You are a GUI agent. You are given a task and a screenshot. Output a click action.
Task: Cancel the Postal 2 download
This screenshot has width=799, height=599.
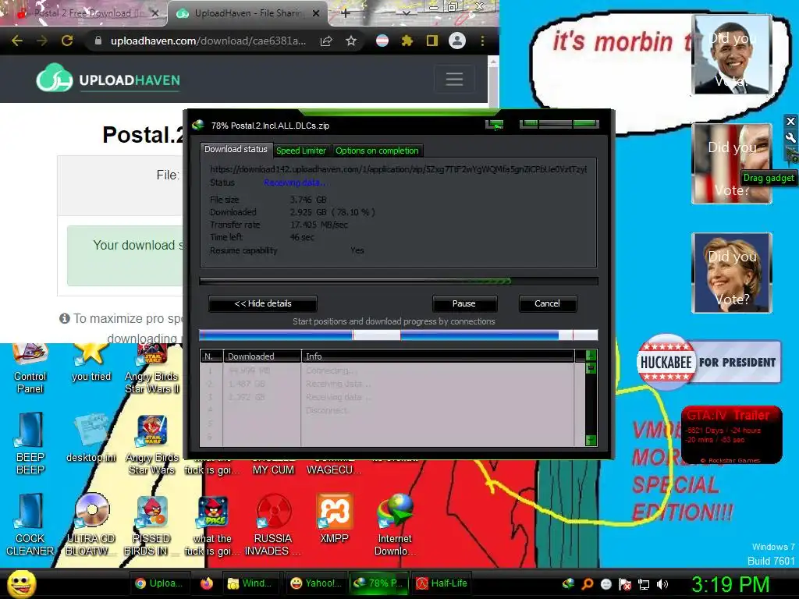click(547, 303)
